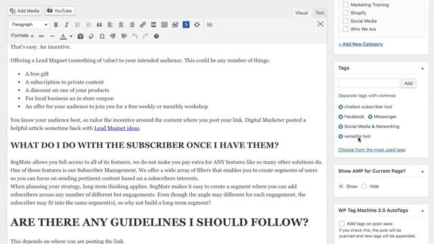Remove the chatbot subscriber tool tag
Image resolution: width=434 pixels, height=244 pixels.
pyautogui.click(x=340, y=107)
